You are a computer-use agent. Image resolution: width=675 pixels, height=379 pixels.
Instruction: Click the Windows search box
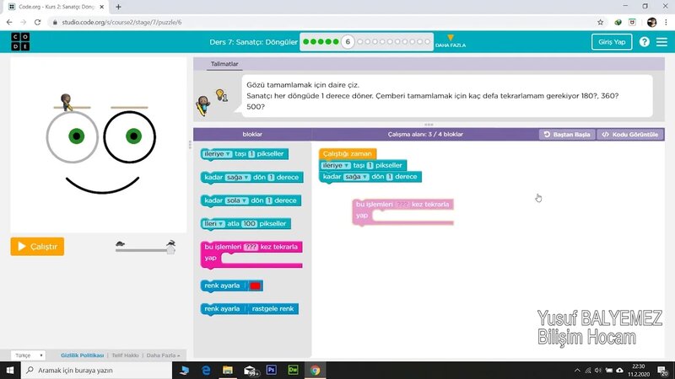tap(96, 370)
